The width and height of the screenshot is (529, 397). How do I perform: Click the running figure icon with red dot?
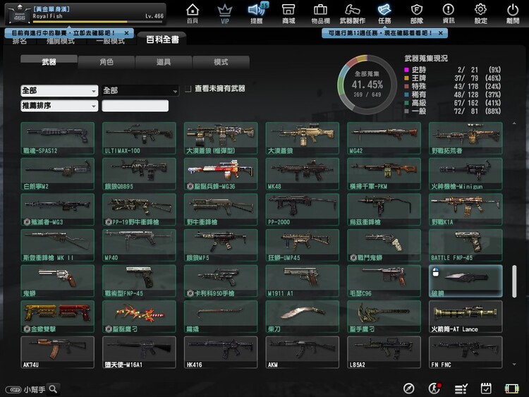[434, 389]
